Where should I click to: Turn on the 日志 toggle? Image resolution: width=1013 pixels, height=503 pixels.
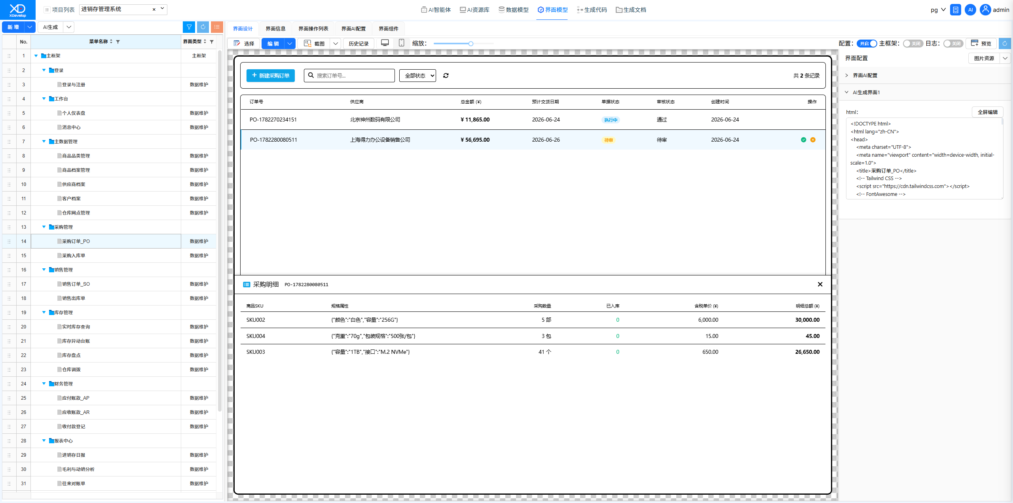(953, 44)
